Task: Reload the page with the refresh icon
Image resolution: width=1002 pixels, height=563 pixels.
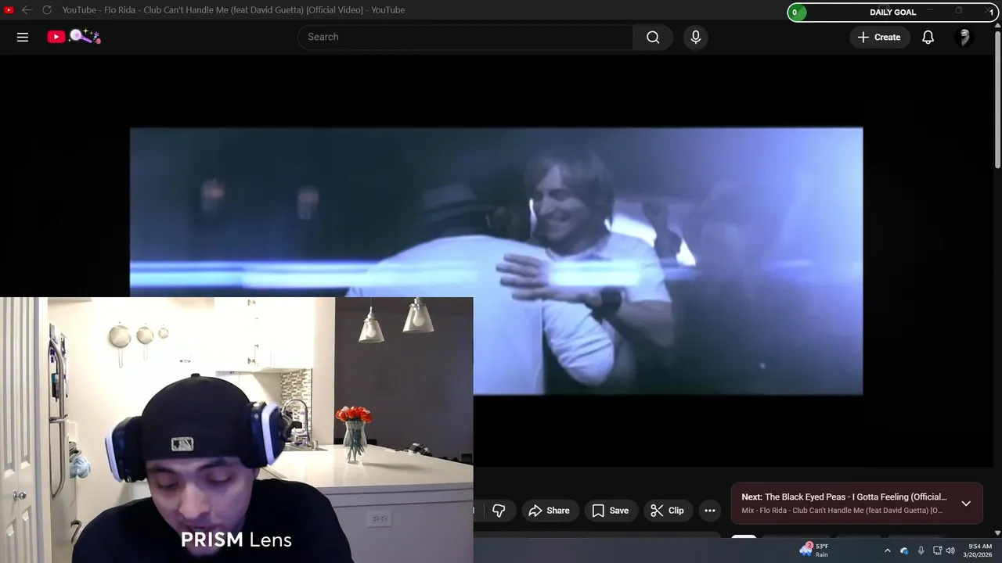Action: (x=46, y=10)
